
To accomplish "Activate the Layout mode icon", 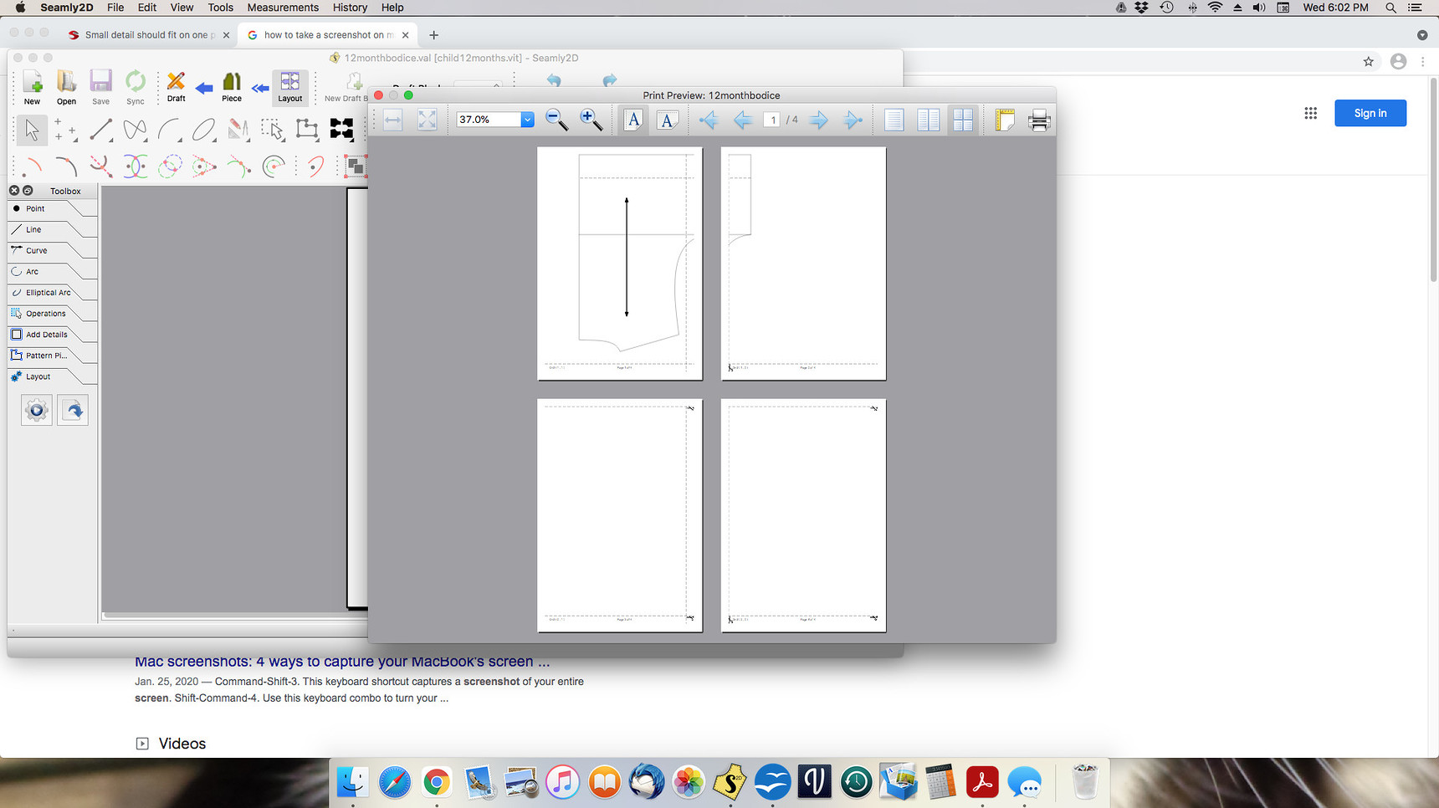I will [x=290, y=86].
